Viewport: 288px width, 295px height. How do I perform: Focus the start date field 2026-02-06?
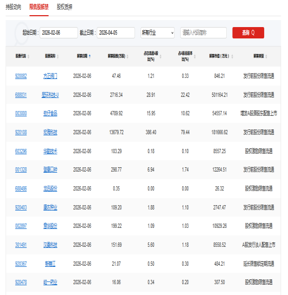tap(59, 32)
